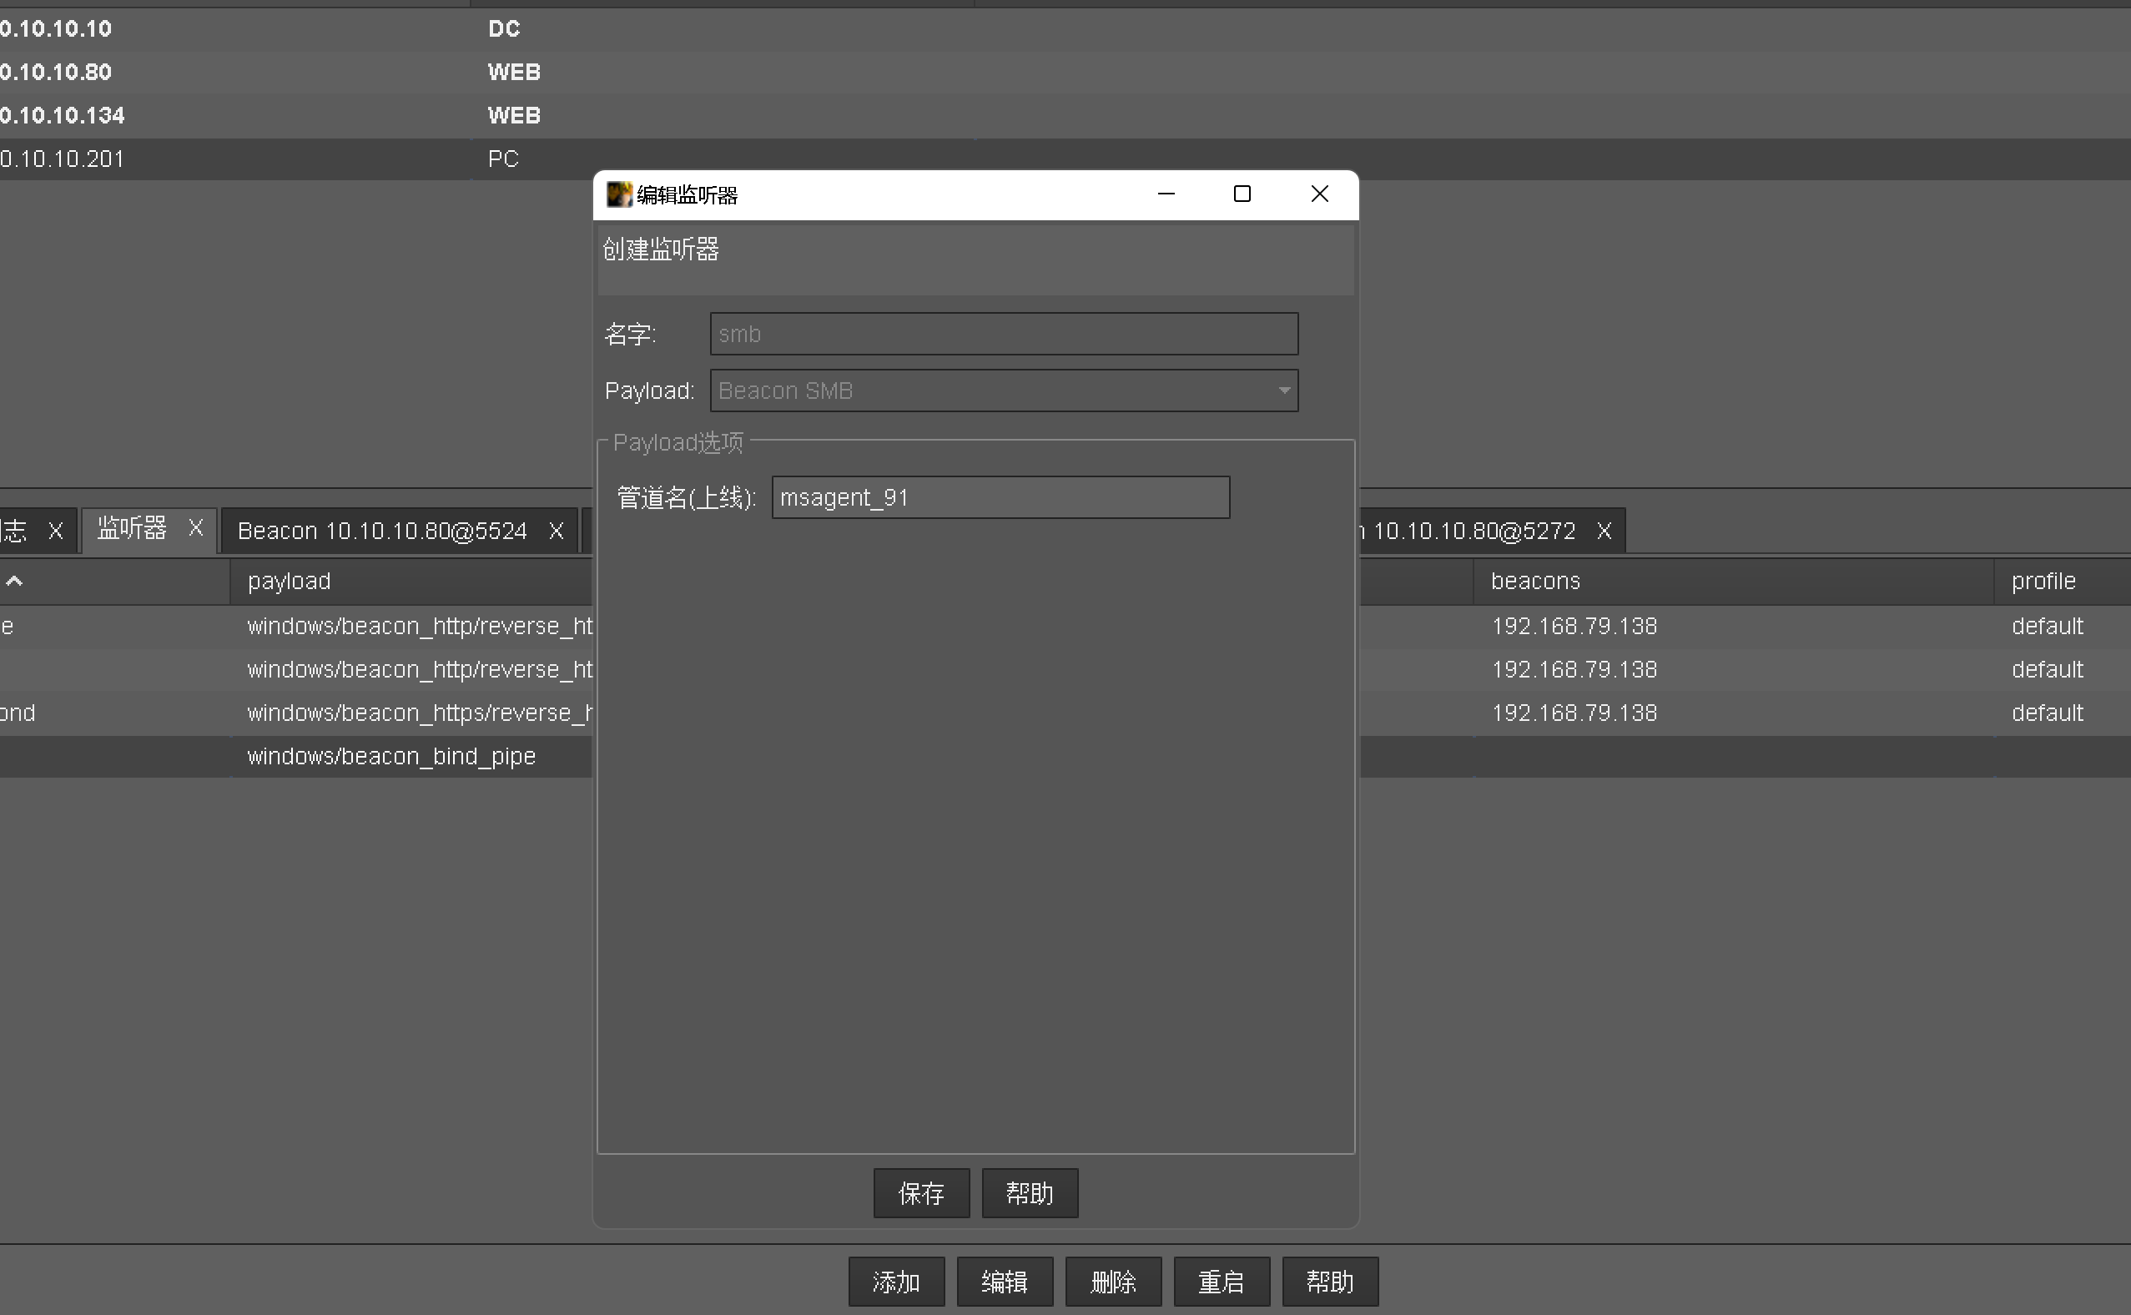Screen dimensions: 2131x1315
Task: Close Beacon 10.10.10.80@5272 tab X
Action: point(1605,531)
